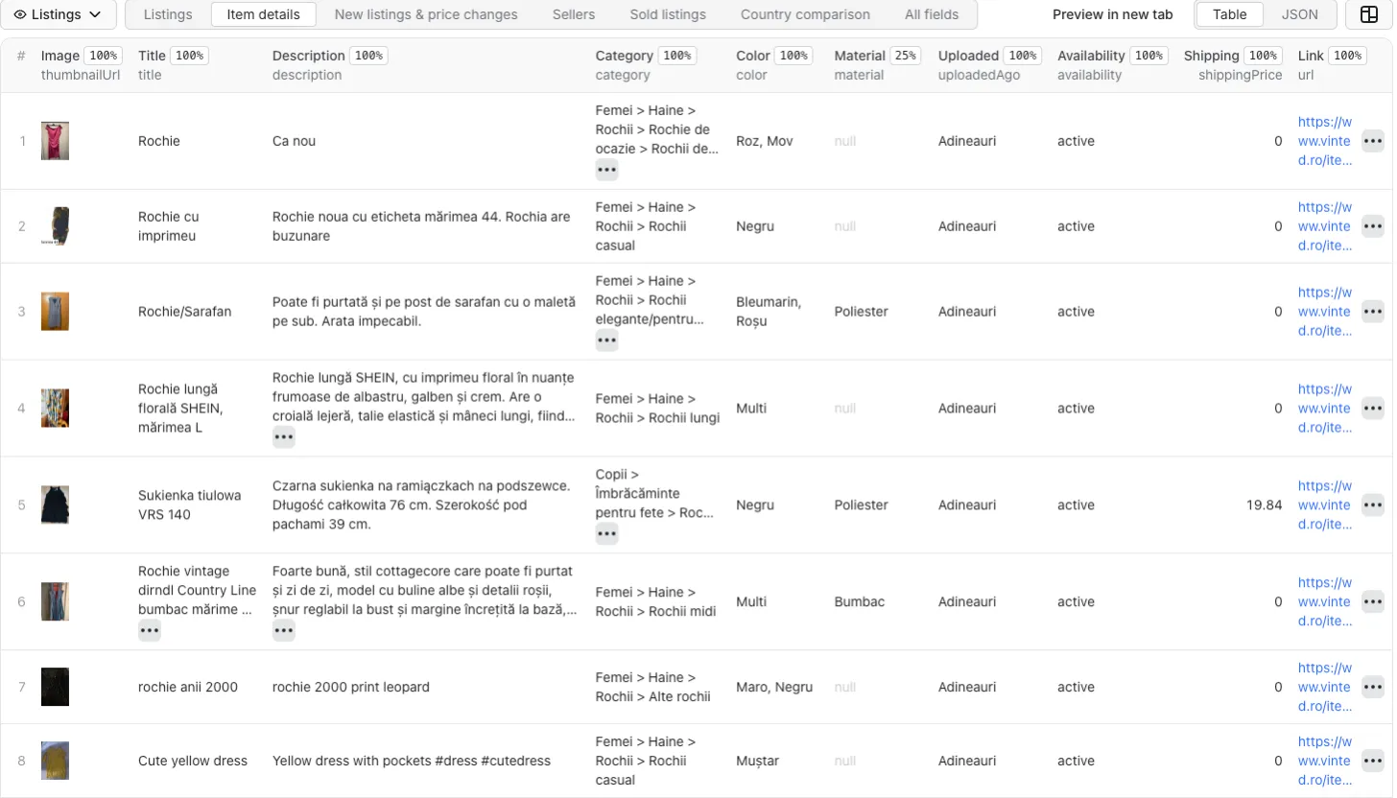Switch to the Listings tab

pyautogui.click(x=167, y=14)
